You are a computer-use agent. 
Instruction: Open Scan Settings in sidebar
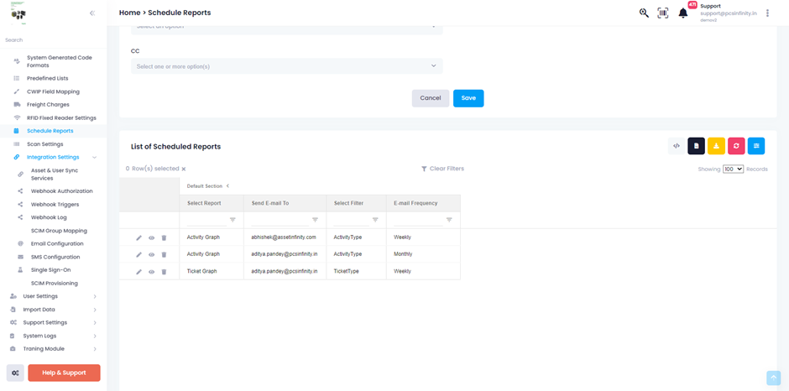[45, 144]
